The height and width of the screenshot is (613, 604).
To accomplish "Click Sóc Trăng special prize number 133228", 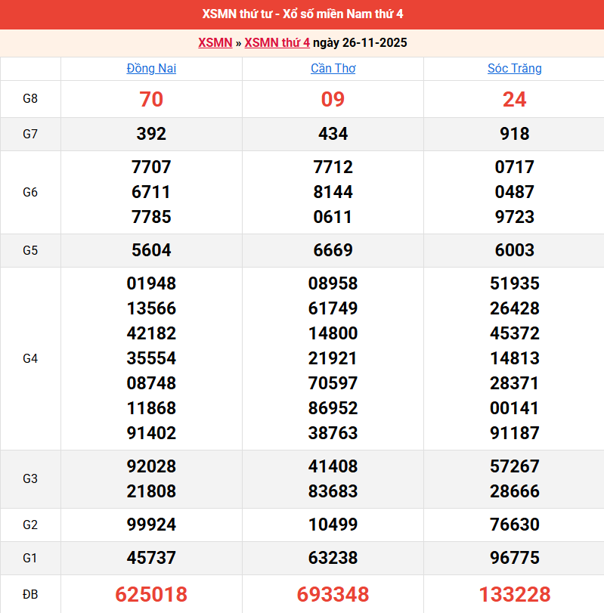I will click(x=514, y=594).
